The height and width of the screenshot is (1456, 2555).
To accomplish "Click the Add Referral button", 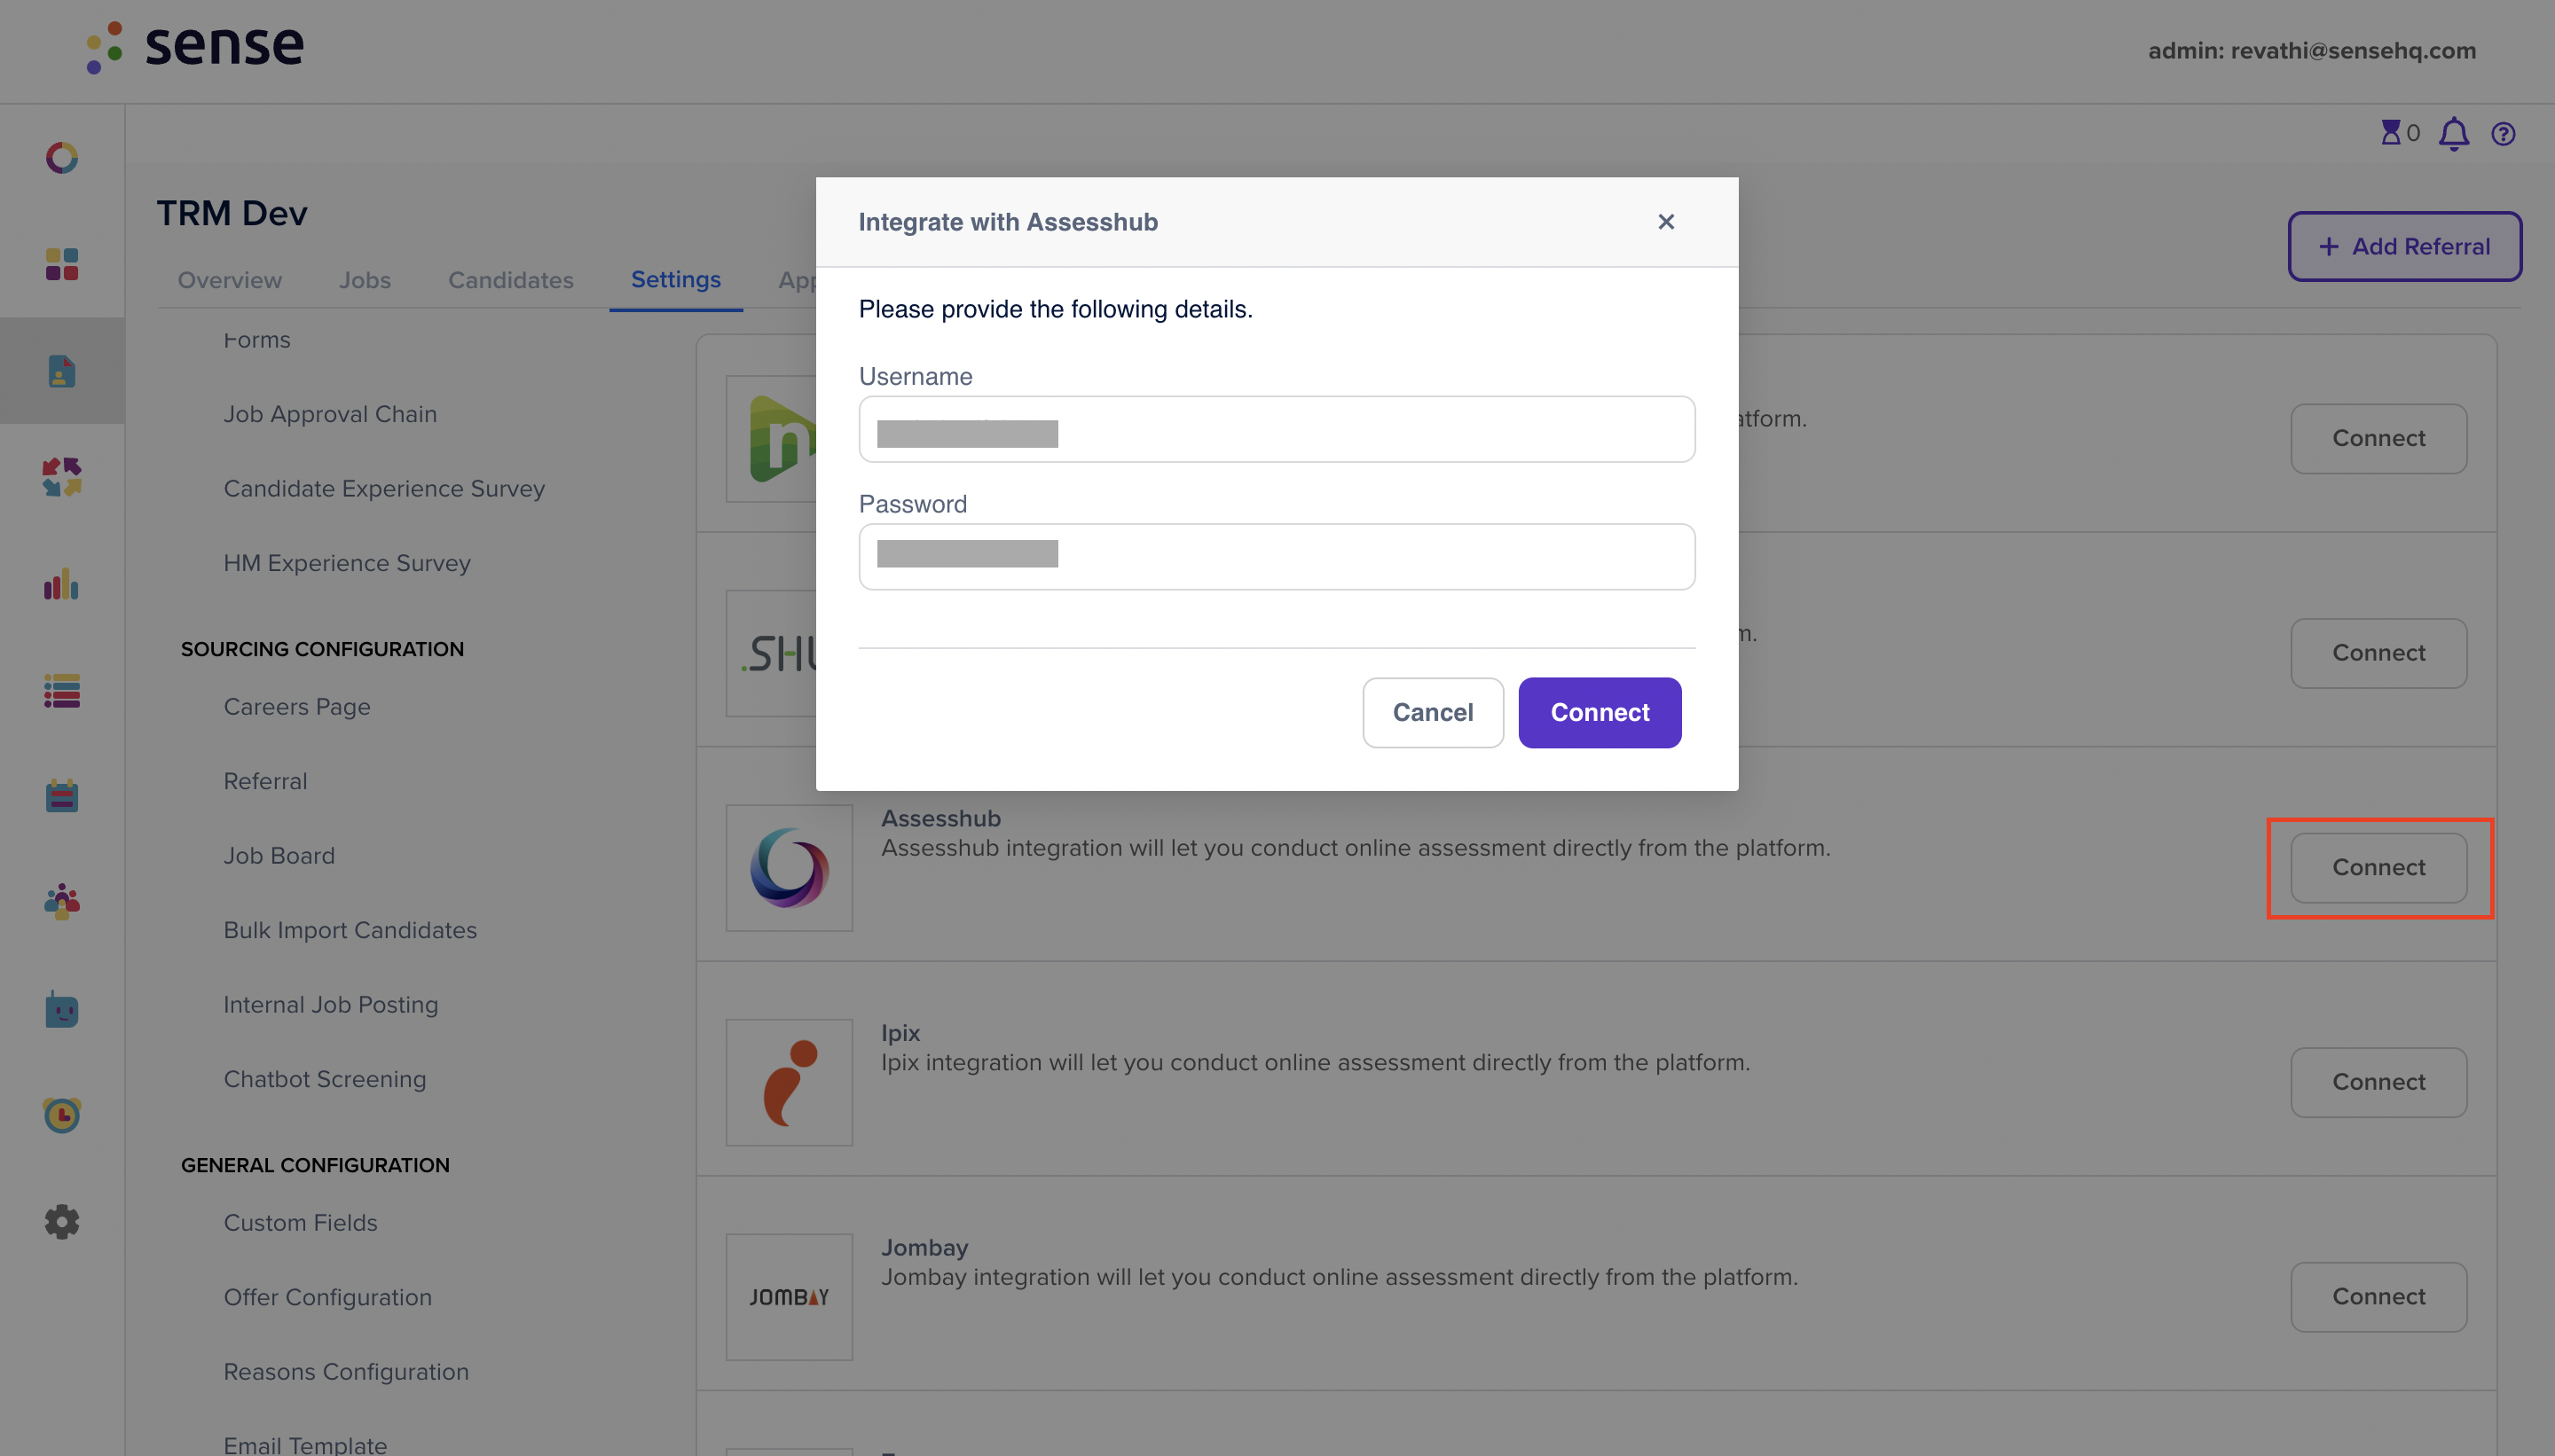I will click(x=2404, y=246).
